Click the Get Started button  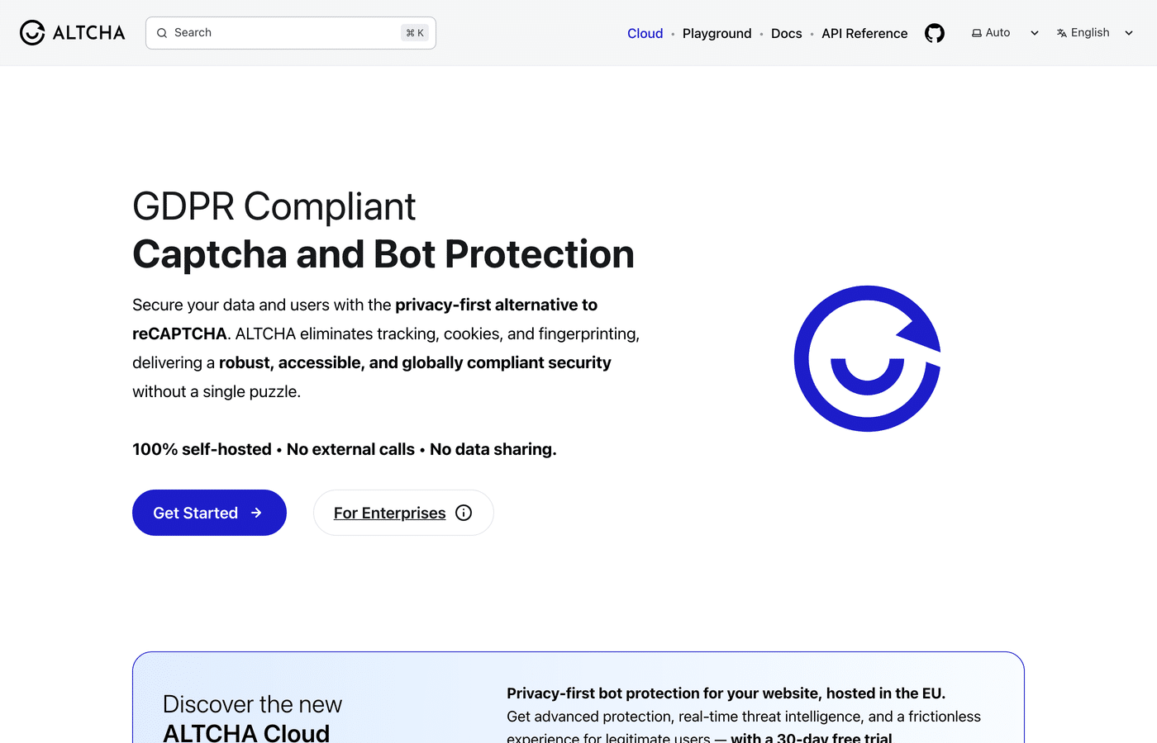point(209,513)
